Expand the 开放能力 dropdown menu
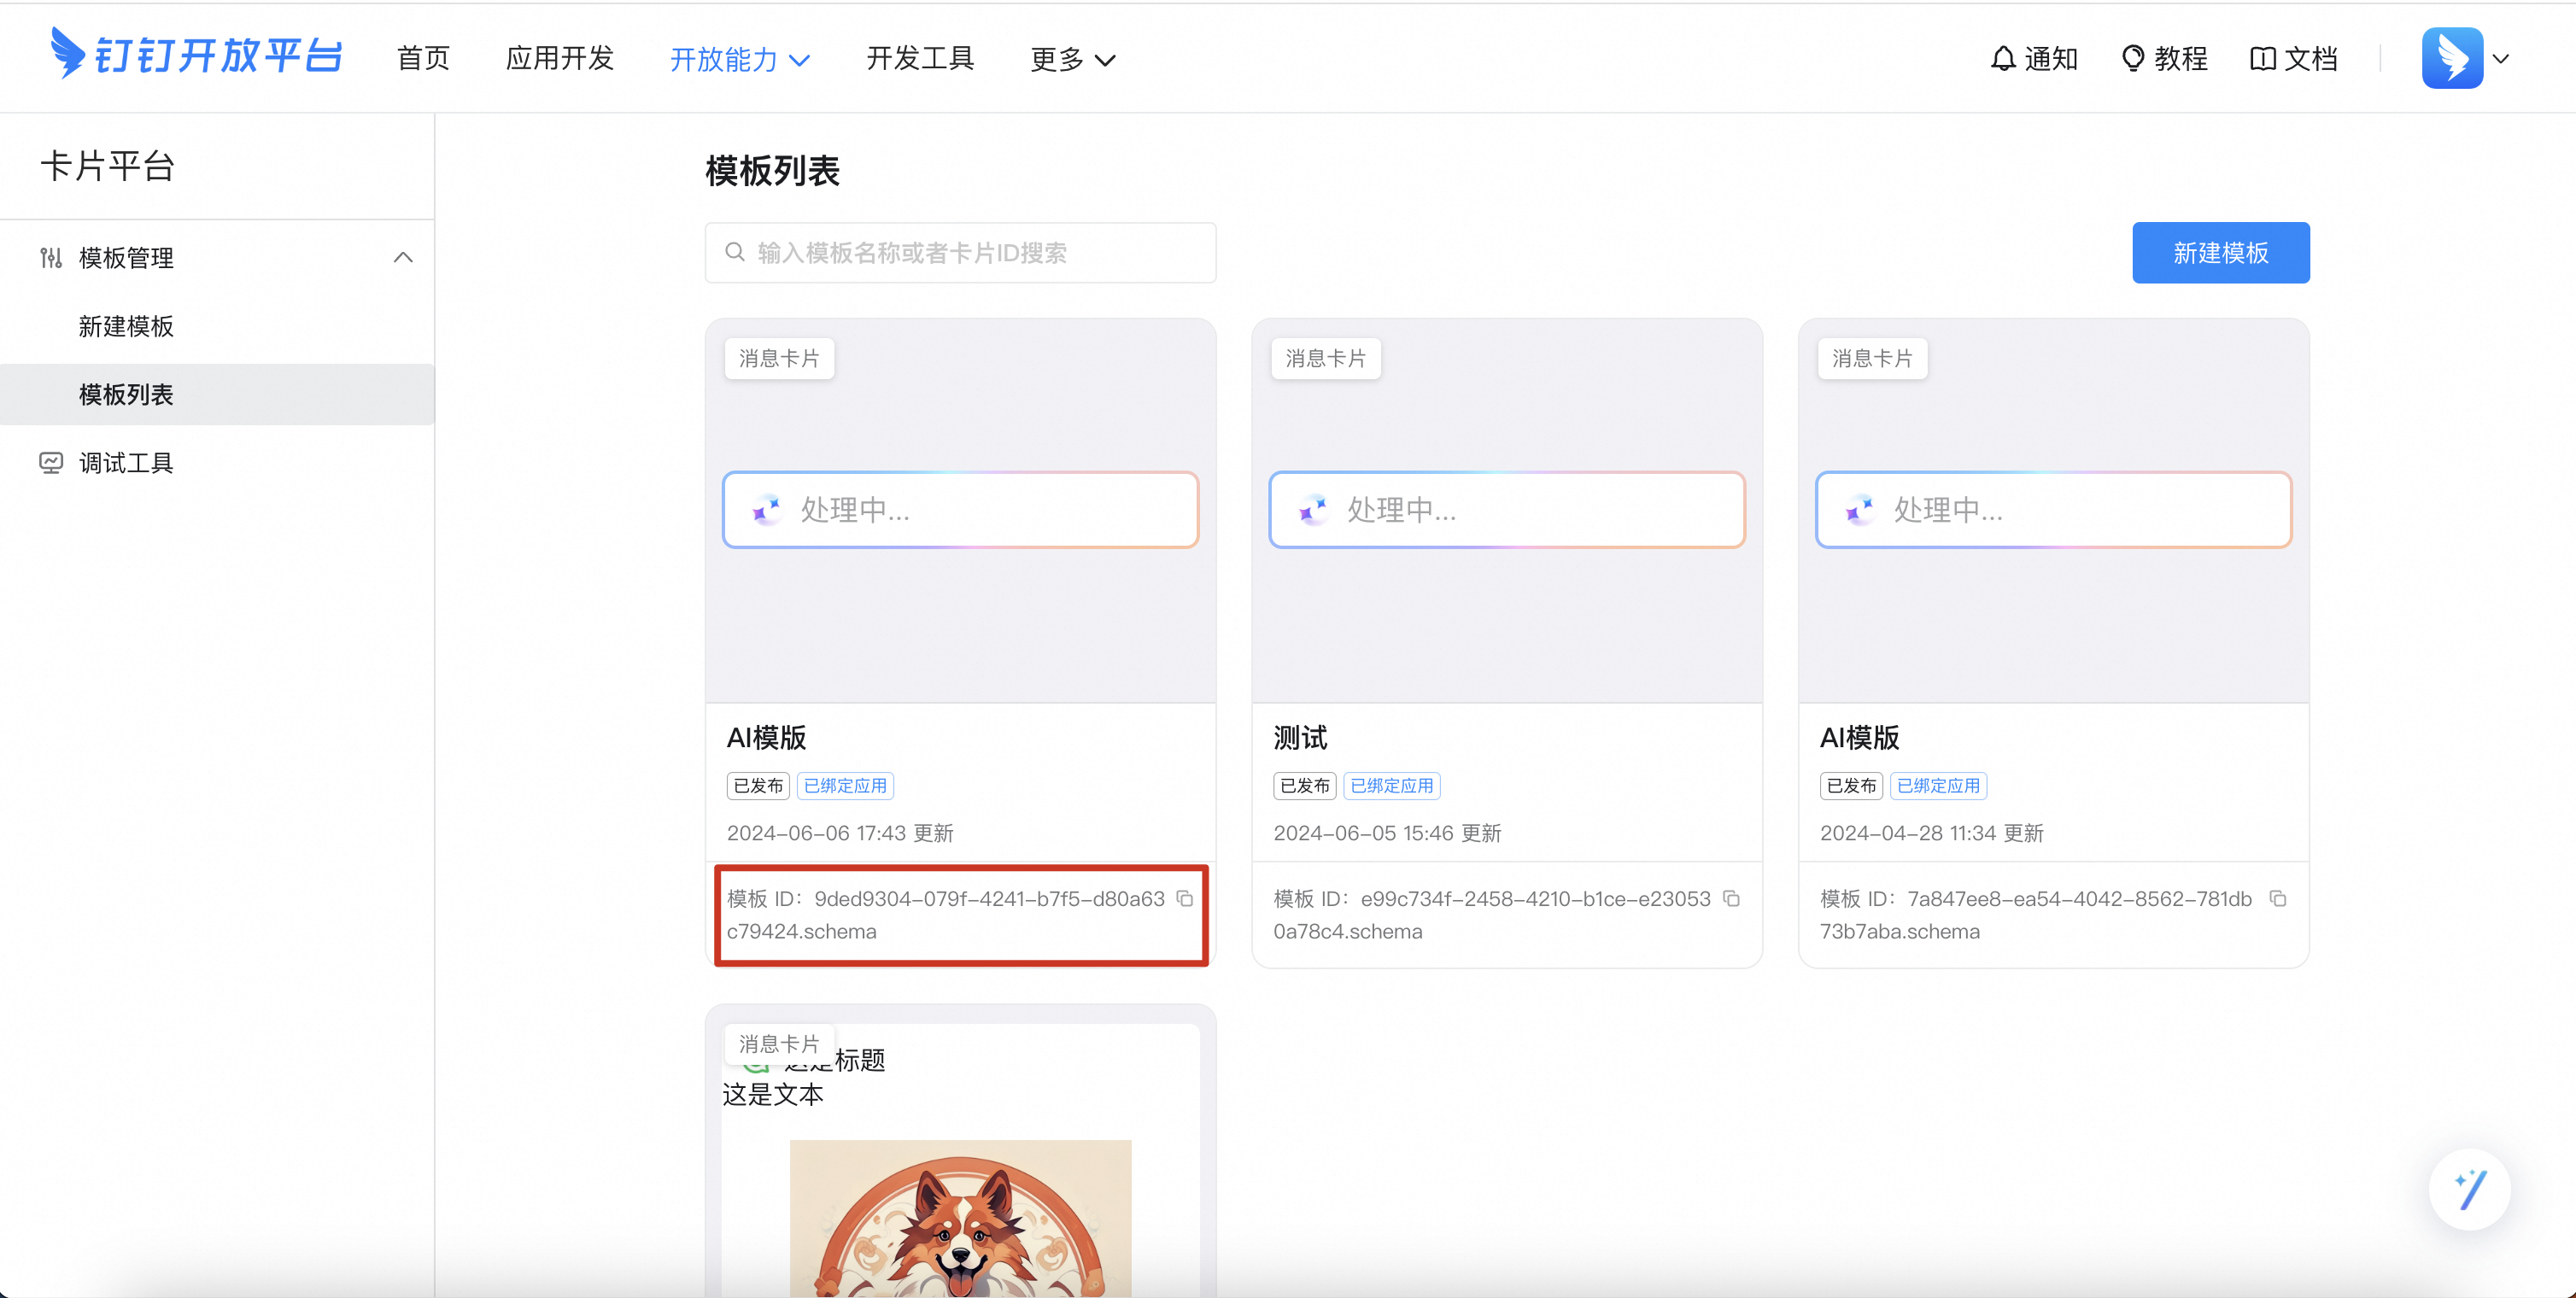Image resolution: width=2576 pixels, height=1298 pixels. pos(739,59)
